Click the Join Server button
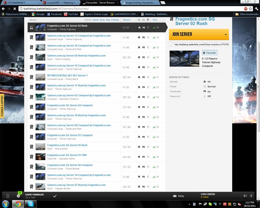Image resolution: width=260 pixels, height=208 pixels. (x=199, y=34)
